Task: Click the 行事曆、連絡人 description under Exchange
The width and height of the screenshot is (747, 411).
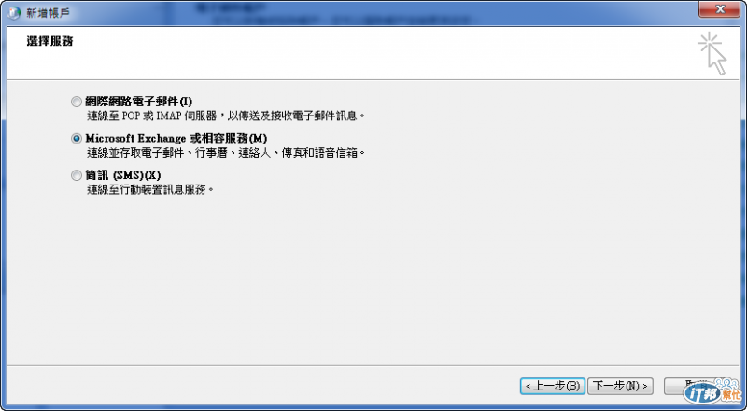Action: tap(226, 153)
